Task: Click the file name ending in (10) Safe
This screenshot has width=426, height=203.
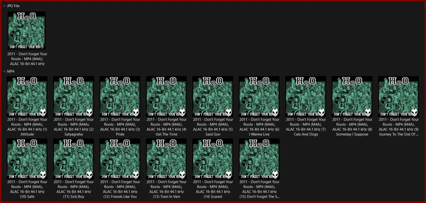Action: pos(27,189)
